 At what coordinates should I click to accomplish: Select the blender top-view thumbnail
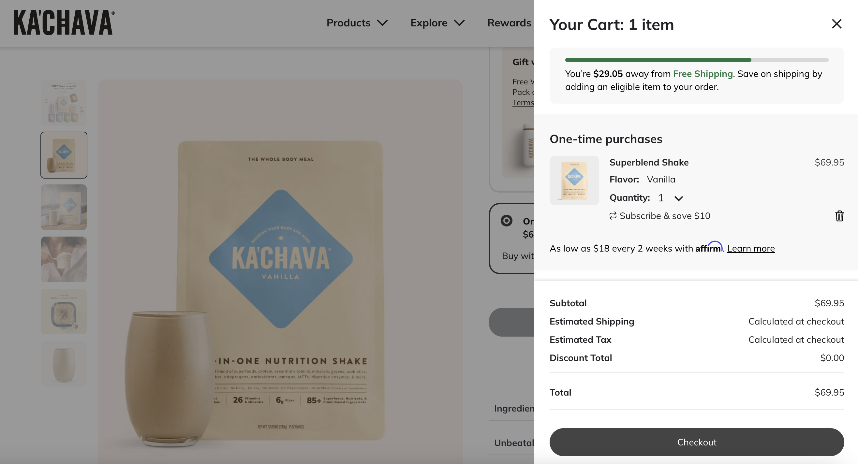64,312
